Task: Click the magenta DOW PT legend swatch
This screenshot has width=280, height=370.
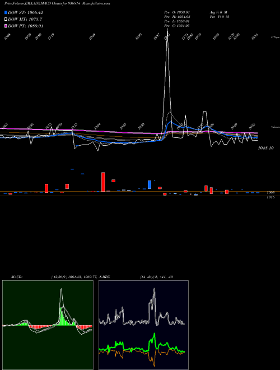Action: 6,26
